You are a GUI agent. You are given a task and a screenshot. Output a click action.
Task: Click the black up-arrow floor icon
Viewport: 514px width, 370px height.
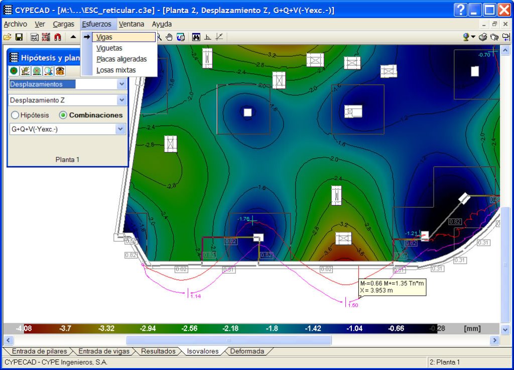pos(73,37)
